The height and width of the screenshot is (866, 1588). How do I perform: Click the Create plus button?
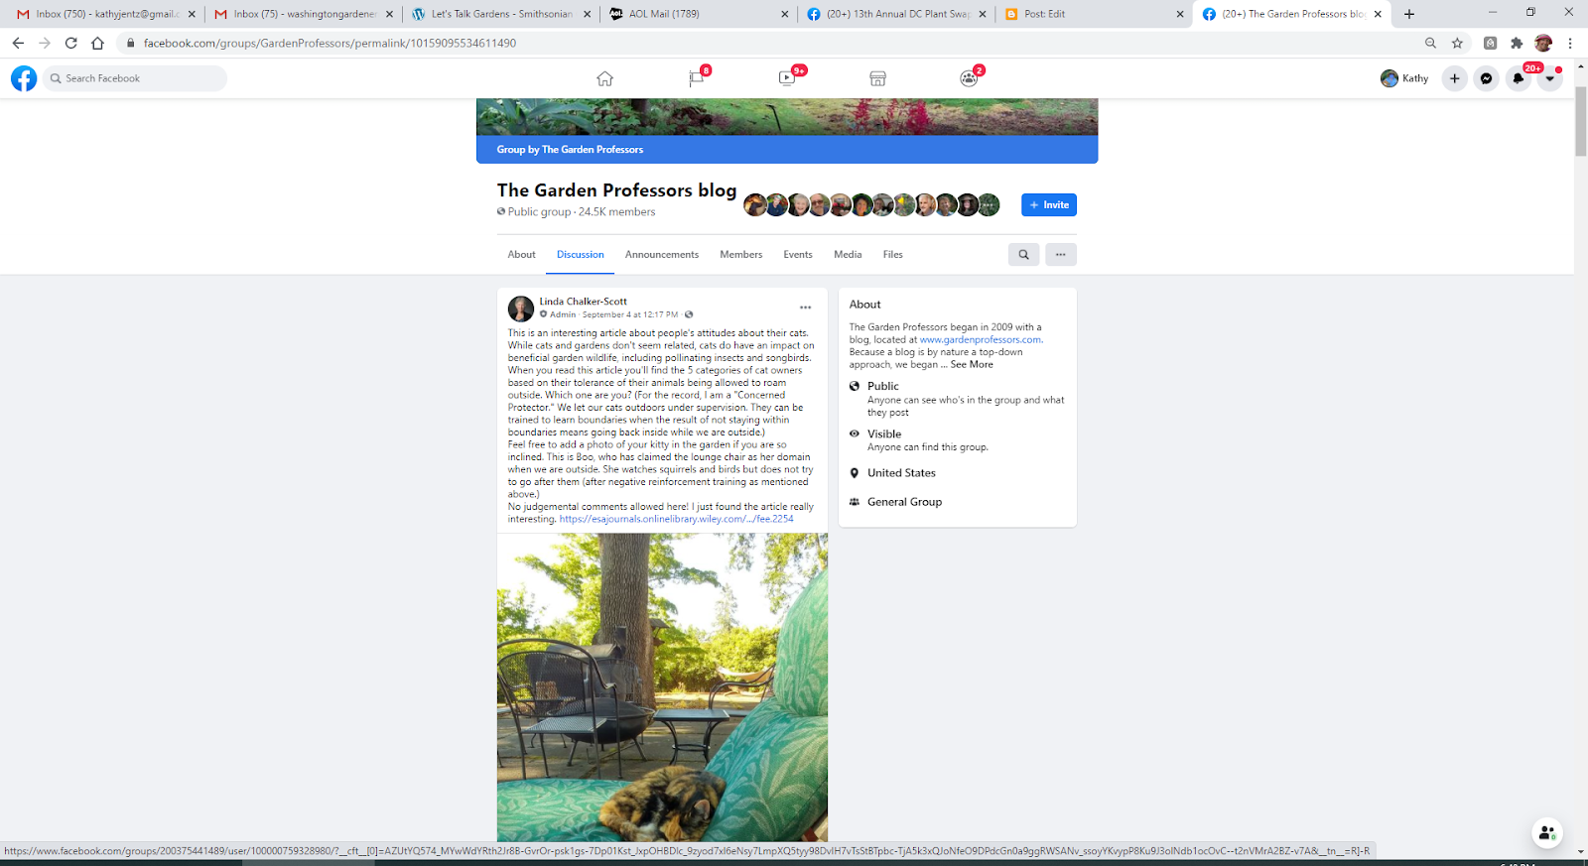click(x=1454, y=78)
